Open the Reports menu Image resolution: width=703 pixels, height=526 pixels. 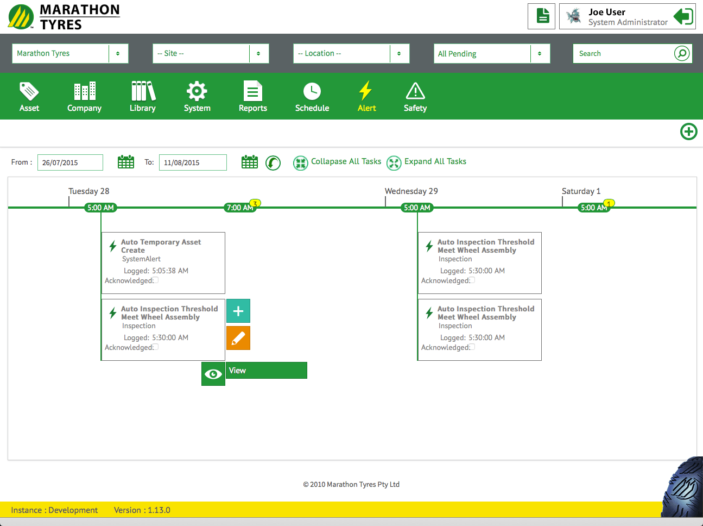(x=252, y=97)
